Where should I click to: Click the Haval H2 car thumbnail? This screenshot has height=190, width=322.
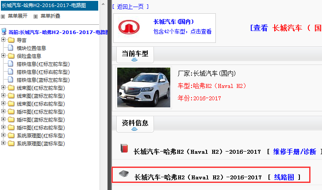[144, 87]
